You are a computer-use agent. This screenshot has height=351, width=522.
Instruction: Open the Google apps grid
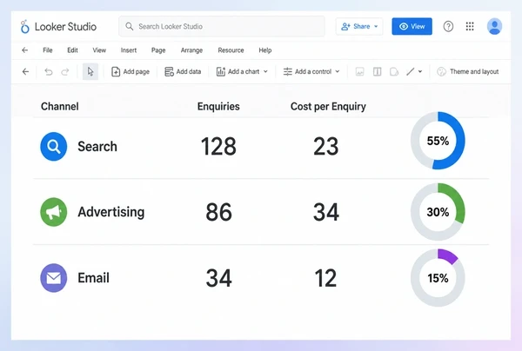(x=470, y=26)
